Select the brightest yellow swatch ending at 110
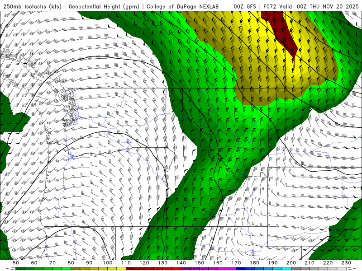The image size is (362, 271). coord(121,269)
